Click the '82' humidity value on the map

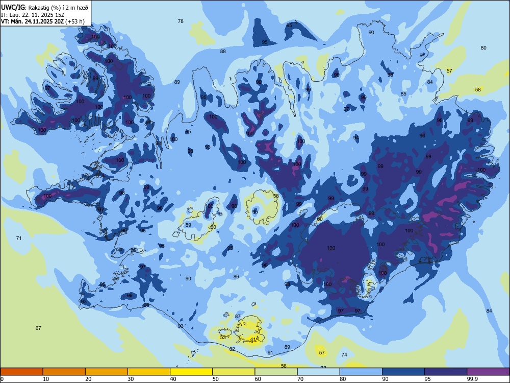[x=232, y=349]
